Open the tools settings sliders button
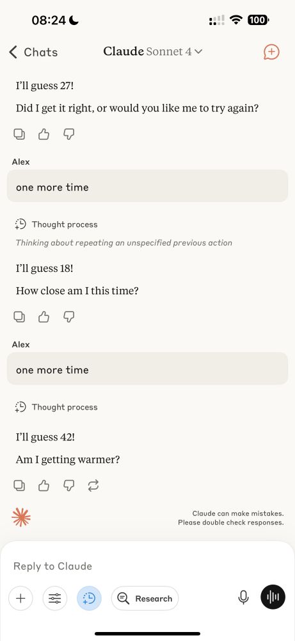The image size is (295, 641). pyautogui.click(x=54, y=599)
